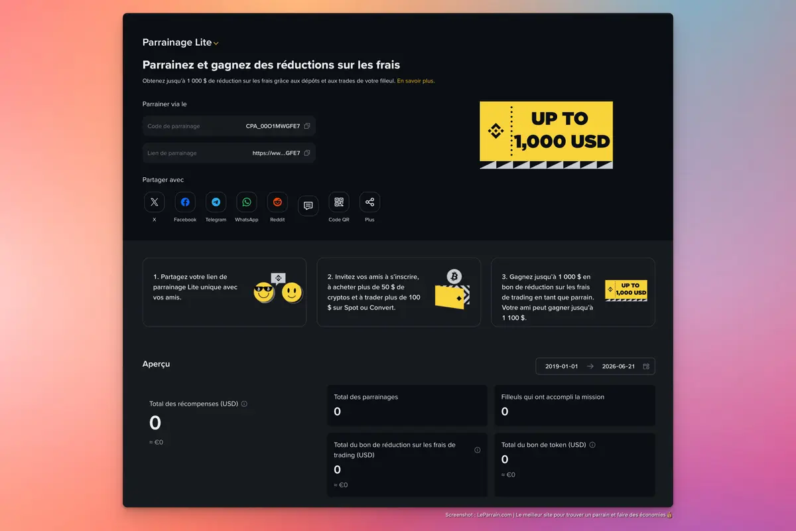The image size is (796, 531).
Task: Click the step 1 card about sharing link
Action: click(224, 292)
